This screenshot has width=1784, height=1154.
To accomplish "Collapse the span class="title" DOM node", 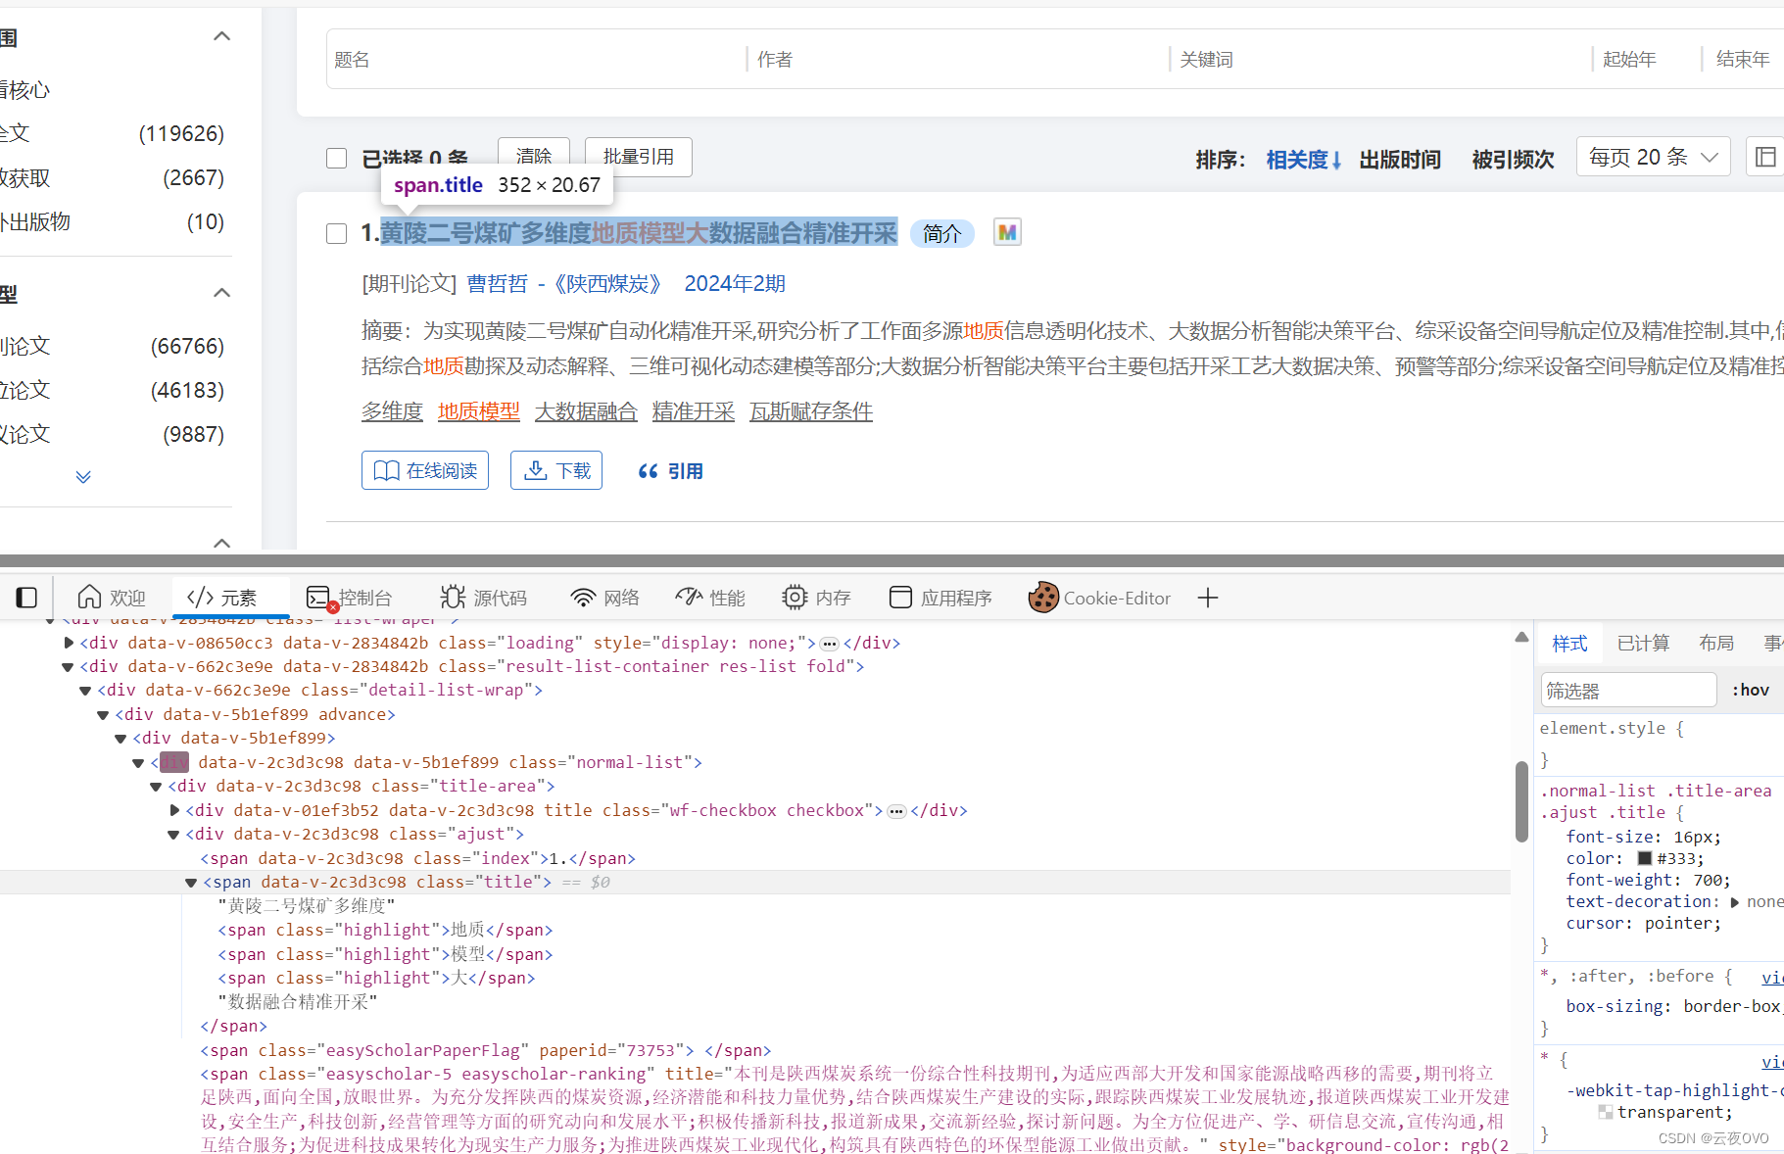I will 191,883.
